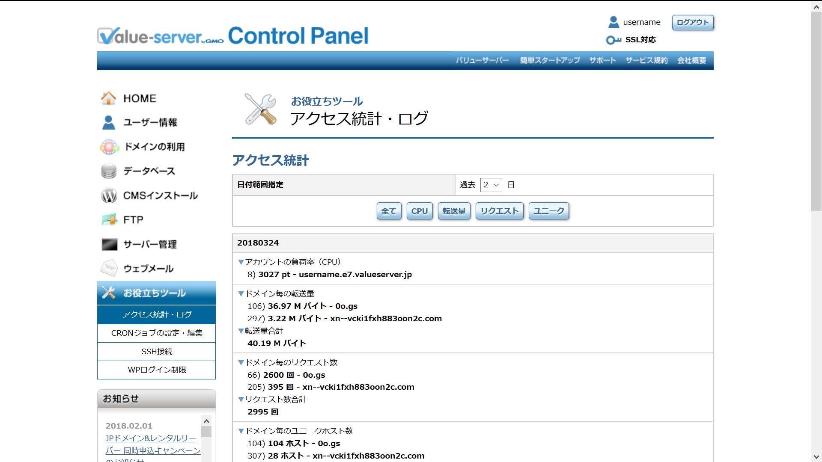Click the ユニーク filter button
The height and width of the screenshot is (462, 822).
548,211
